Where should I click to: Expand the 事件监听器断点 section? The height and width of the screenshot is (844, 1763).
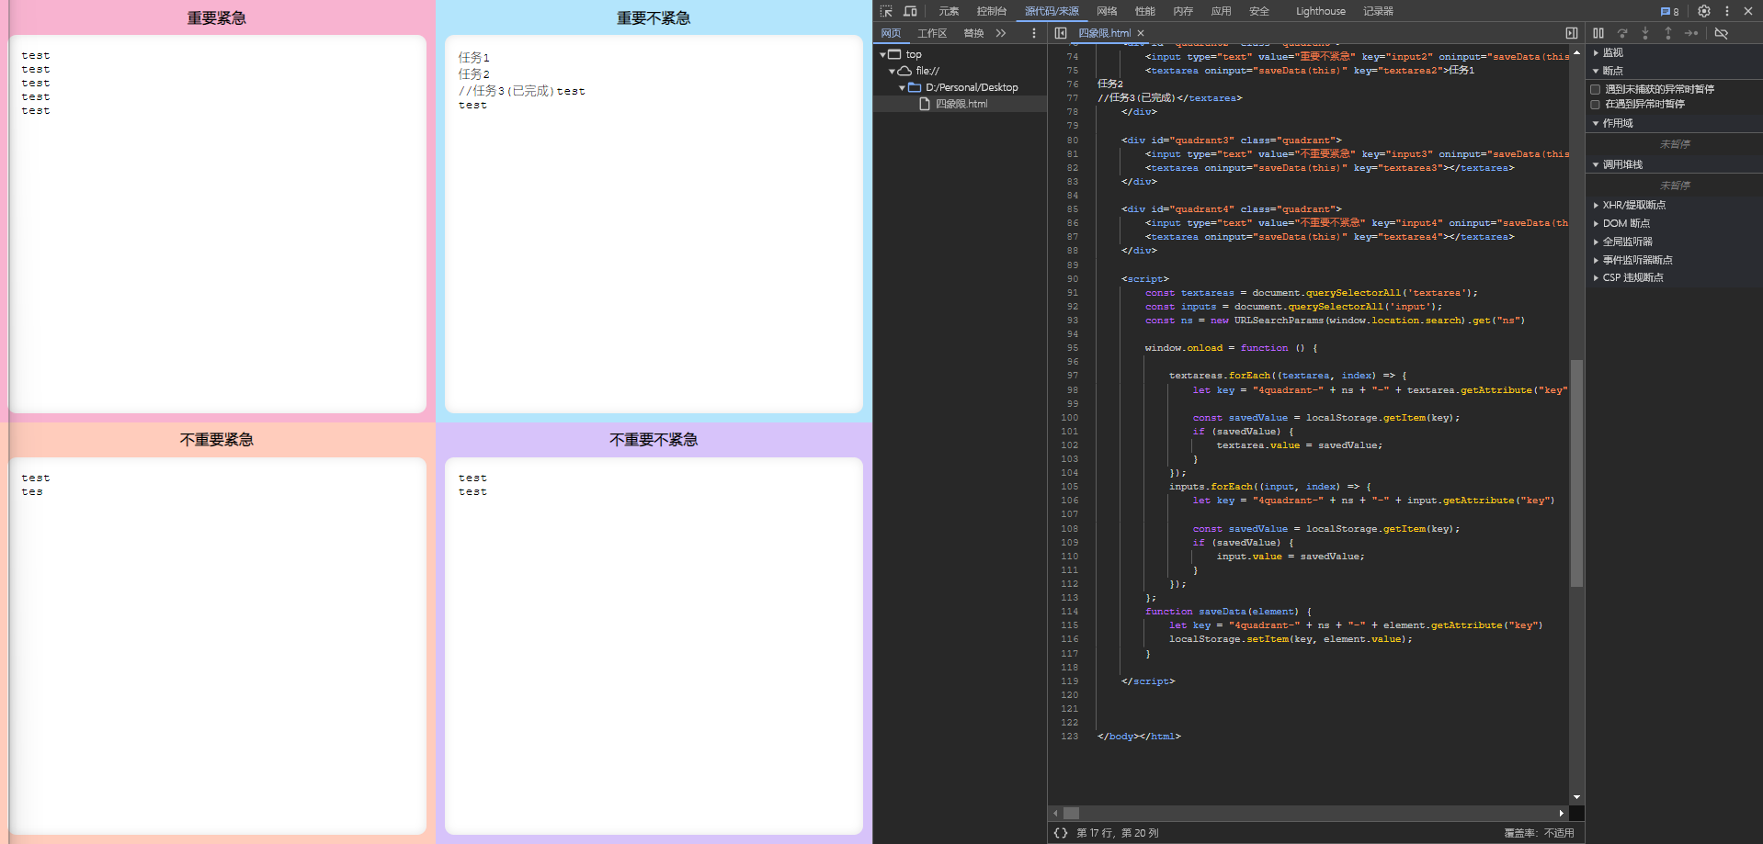click(1637, 260)
